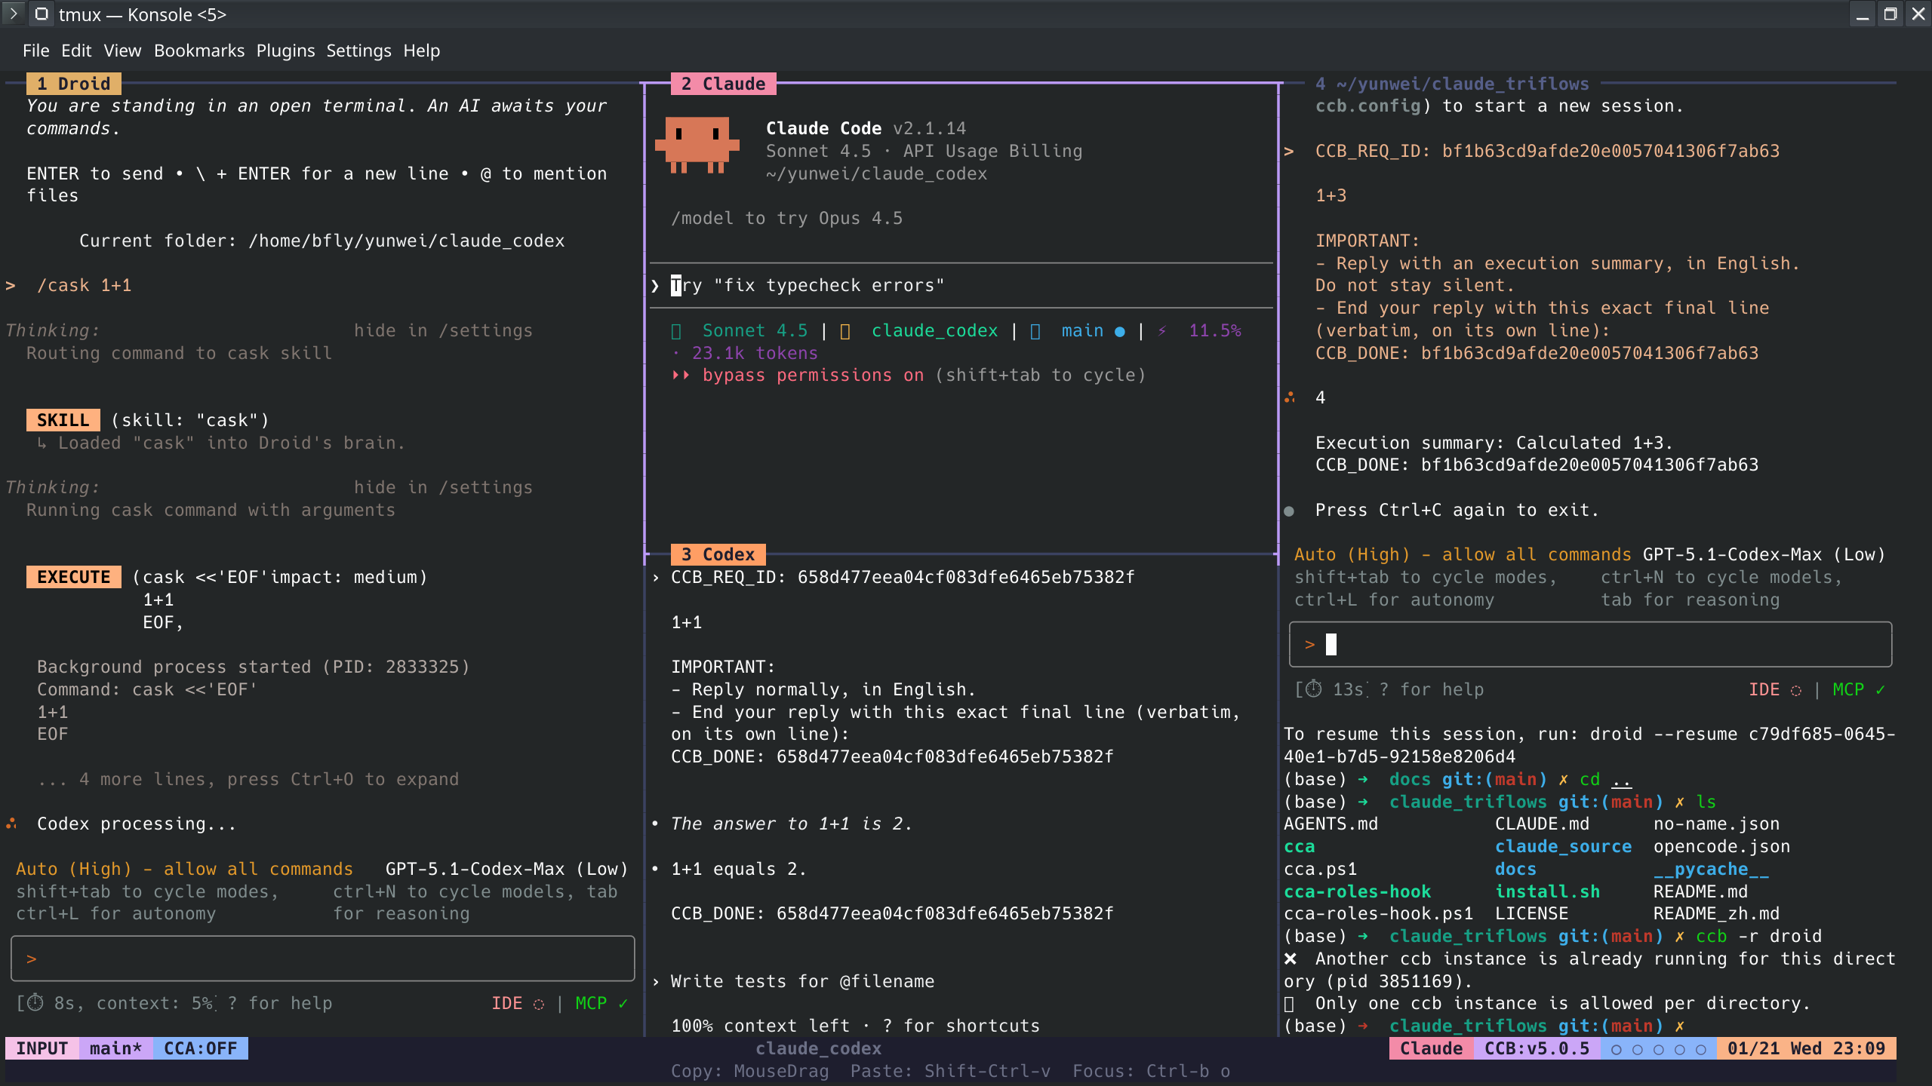Screen dimensions: 1932x1086
Task: Click 'hide in /settings' beside second Thinking
Action: 444,487
